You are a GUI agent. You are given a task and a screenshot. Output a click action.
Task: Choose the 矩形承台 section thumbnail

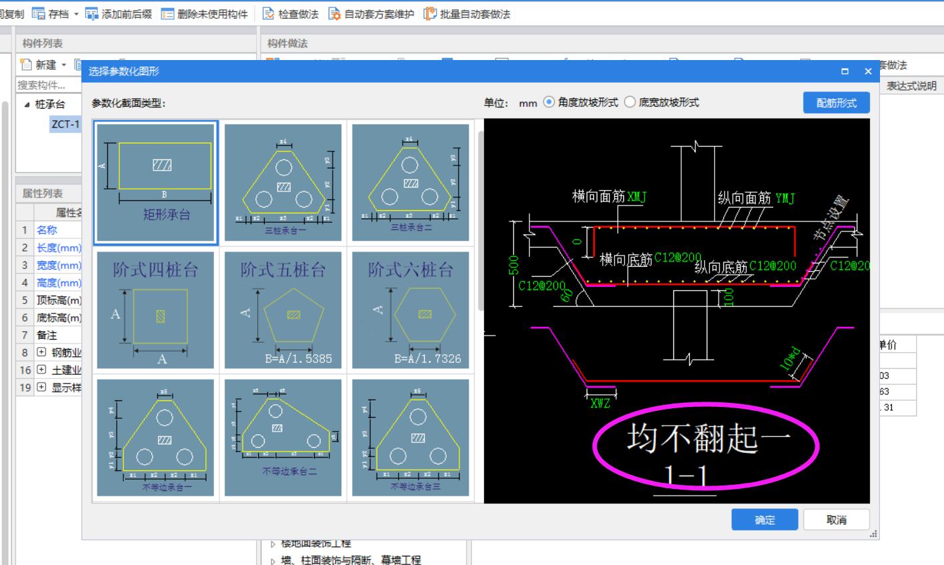pyautogui.click(x=155, y=183)
